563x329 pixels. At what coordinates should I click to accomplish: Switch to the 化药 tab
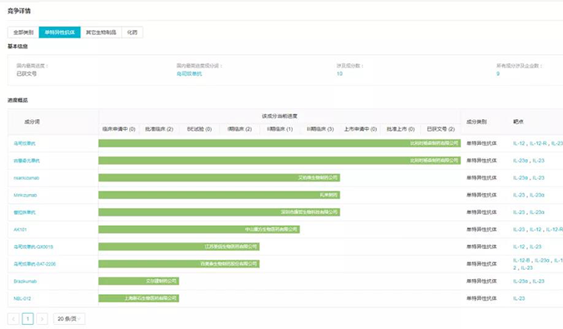click(132, 32)
